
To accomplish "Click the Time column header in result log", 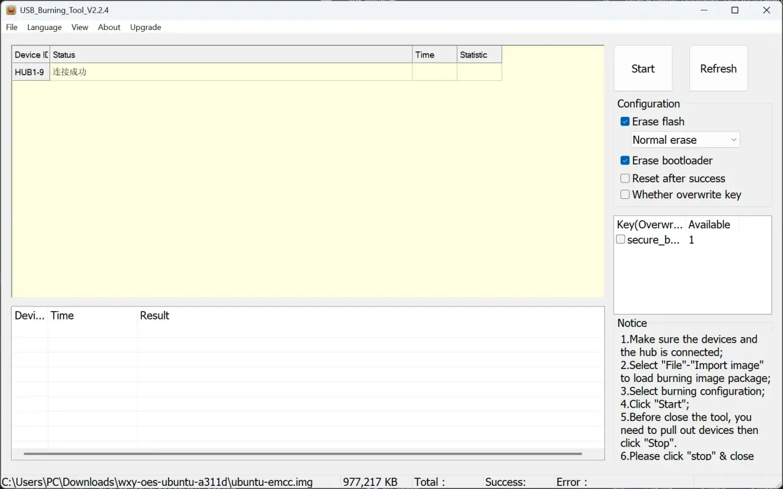I will [93, 316].
